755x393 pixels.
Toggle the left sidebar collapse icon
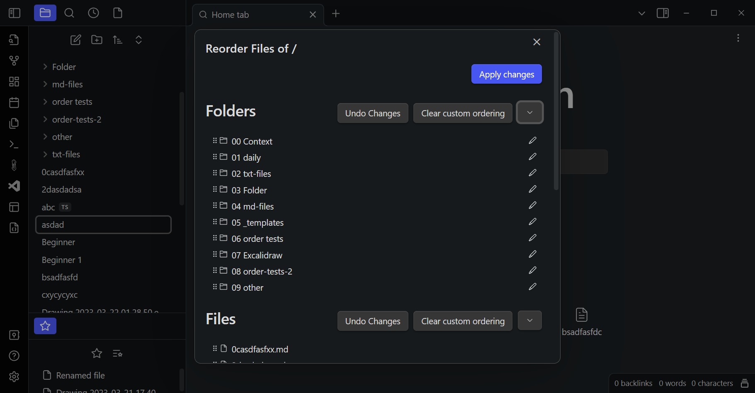tap(15, 13)
